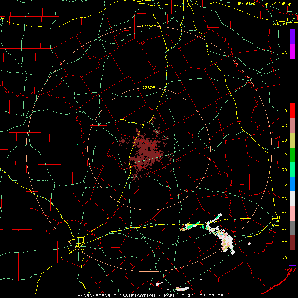Image resolution: width=298 pixels, height=298 pixels.
Task: Click the '[CLAS]' label
Action: [280, 23]
